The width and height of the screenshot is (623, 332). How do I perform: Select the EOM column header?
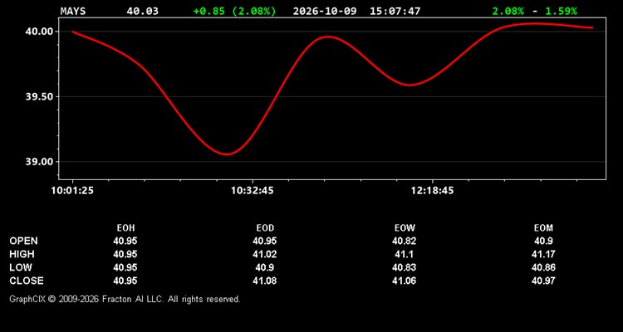pos(543,228)
